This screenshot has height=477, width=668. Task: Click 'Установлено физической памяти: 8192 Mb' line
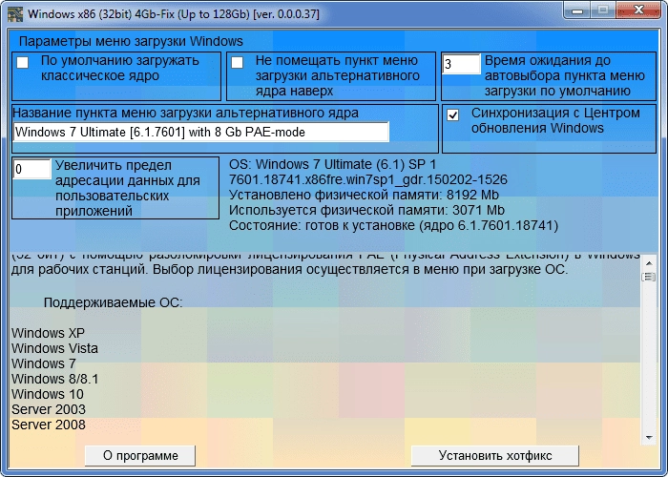[x=364, y=195]
